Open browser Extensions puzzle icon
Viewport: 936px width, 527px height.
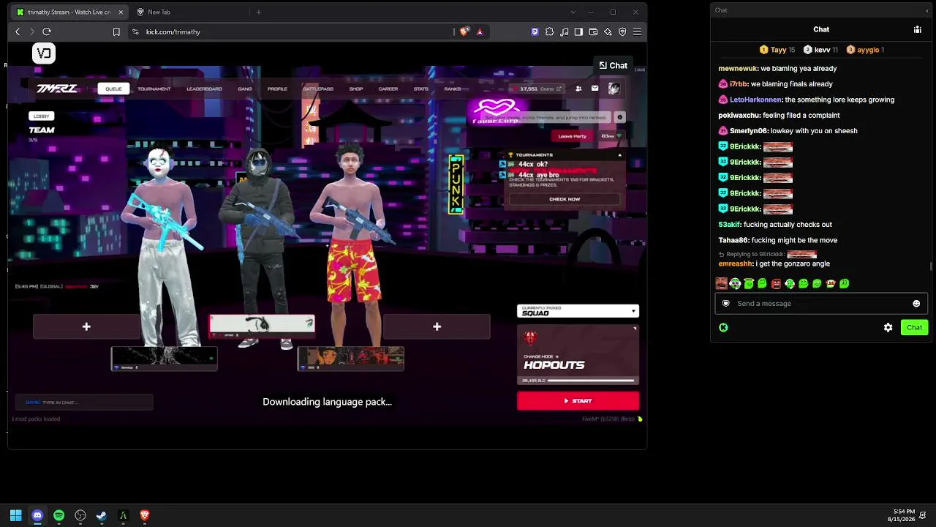[549, 31]
